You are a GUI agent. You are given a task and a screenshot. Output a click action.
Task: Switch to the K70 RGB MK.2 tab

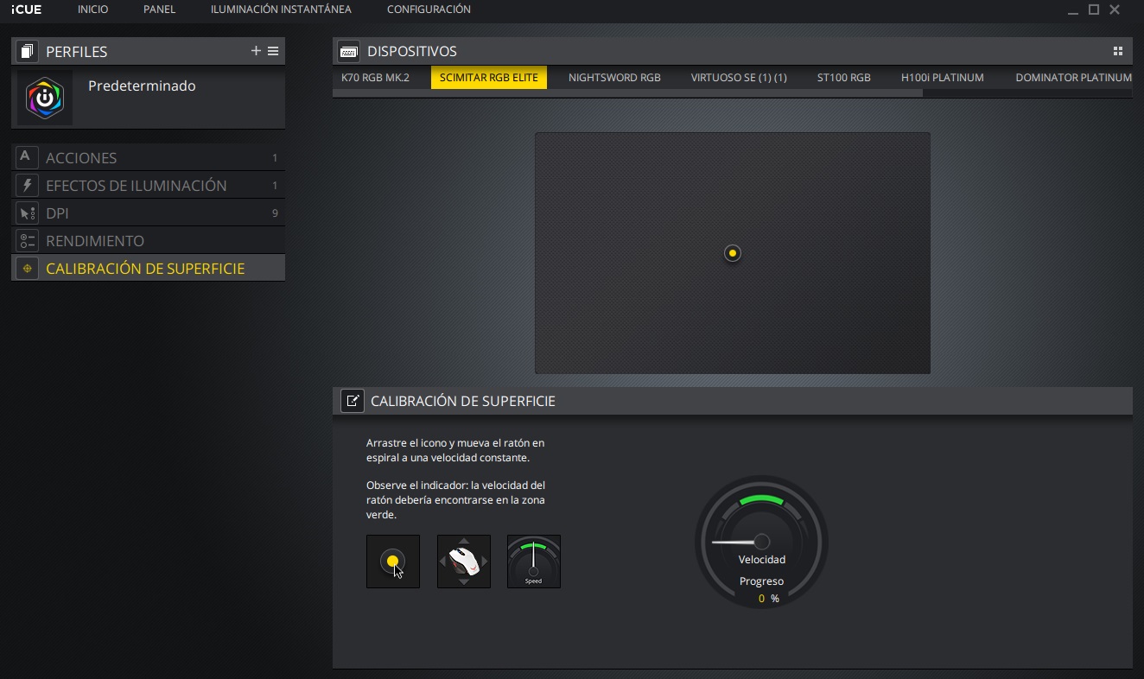376,78
